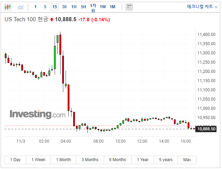
Task: Click the 10,888.5 price value
Action: pos(66,19)
